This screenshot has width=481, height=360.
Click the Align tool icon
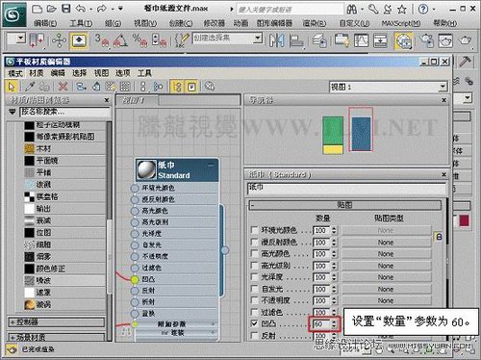[x=296, y=40]
